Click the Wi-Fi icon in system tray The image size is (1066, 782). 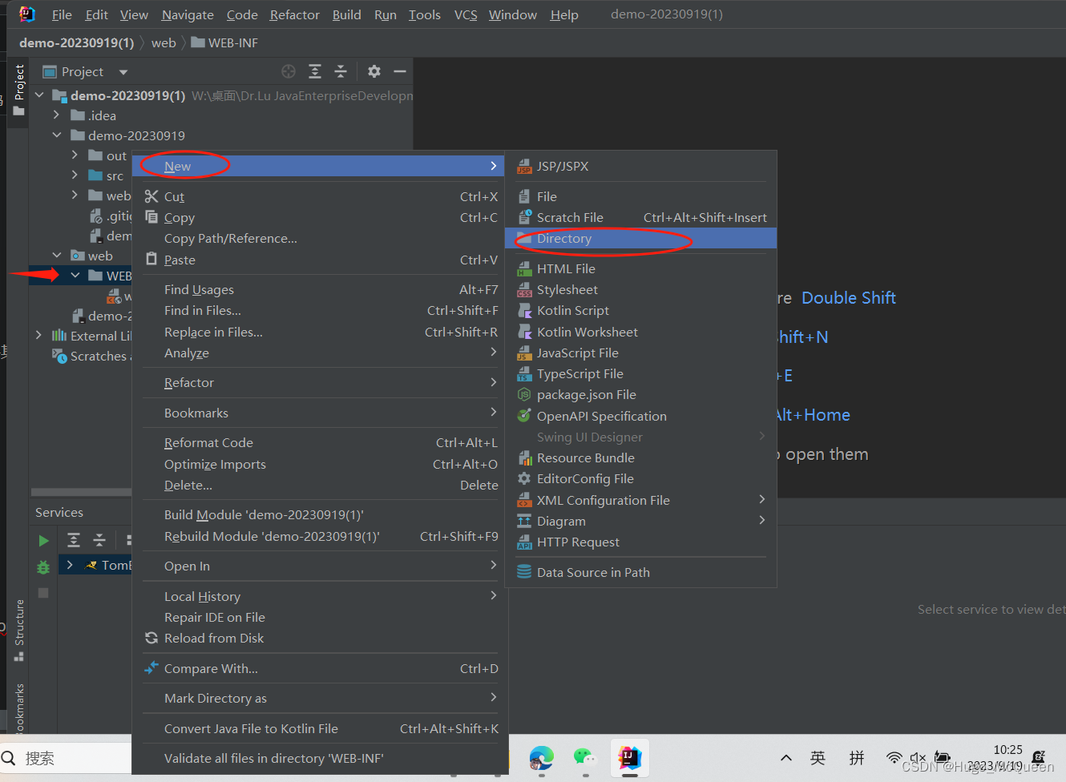coord(894,757)
